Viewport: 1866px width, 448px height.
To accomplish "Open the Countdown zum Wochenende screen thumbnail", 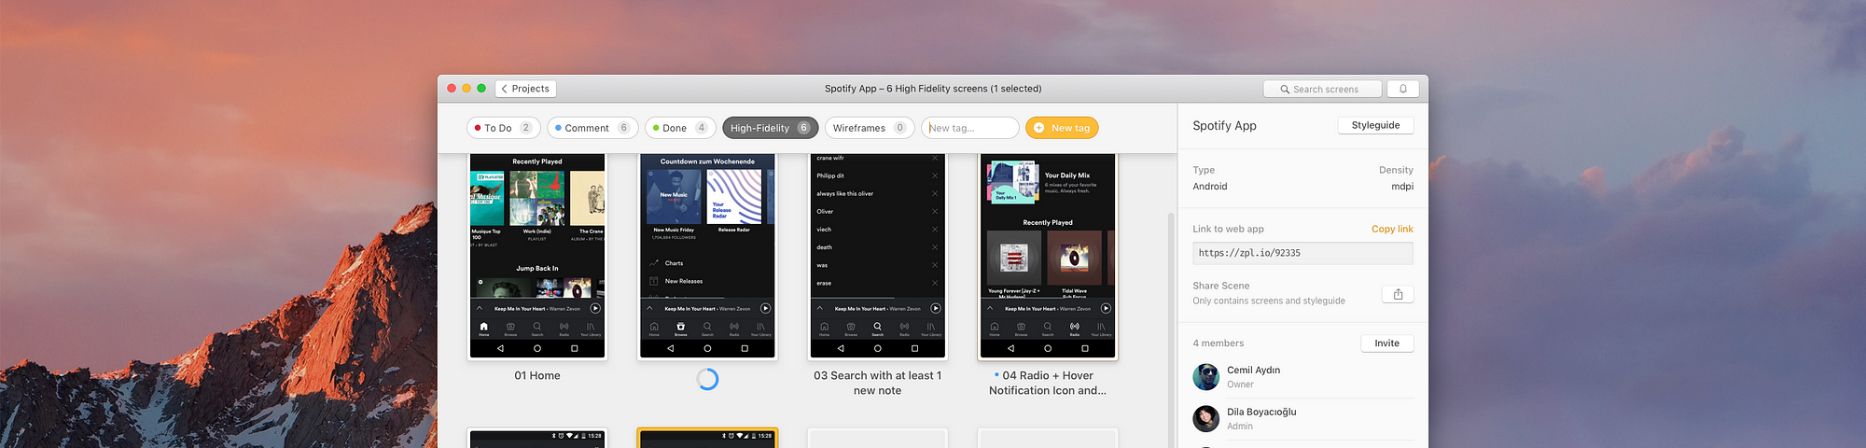I will click(x=707, y=256).
